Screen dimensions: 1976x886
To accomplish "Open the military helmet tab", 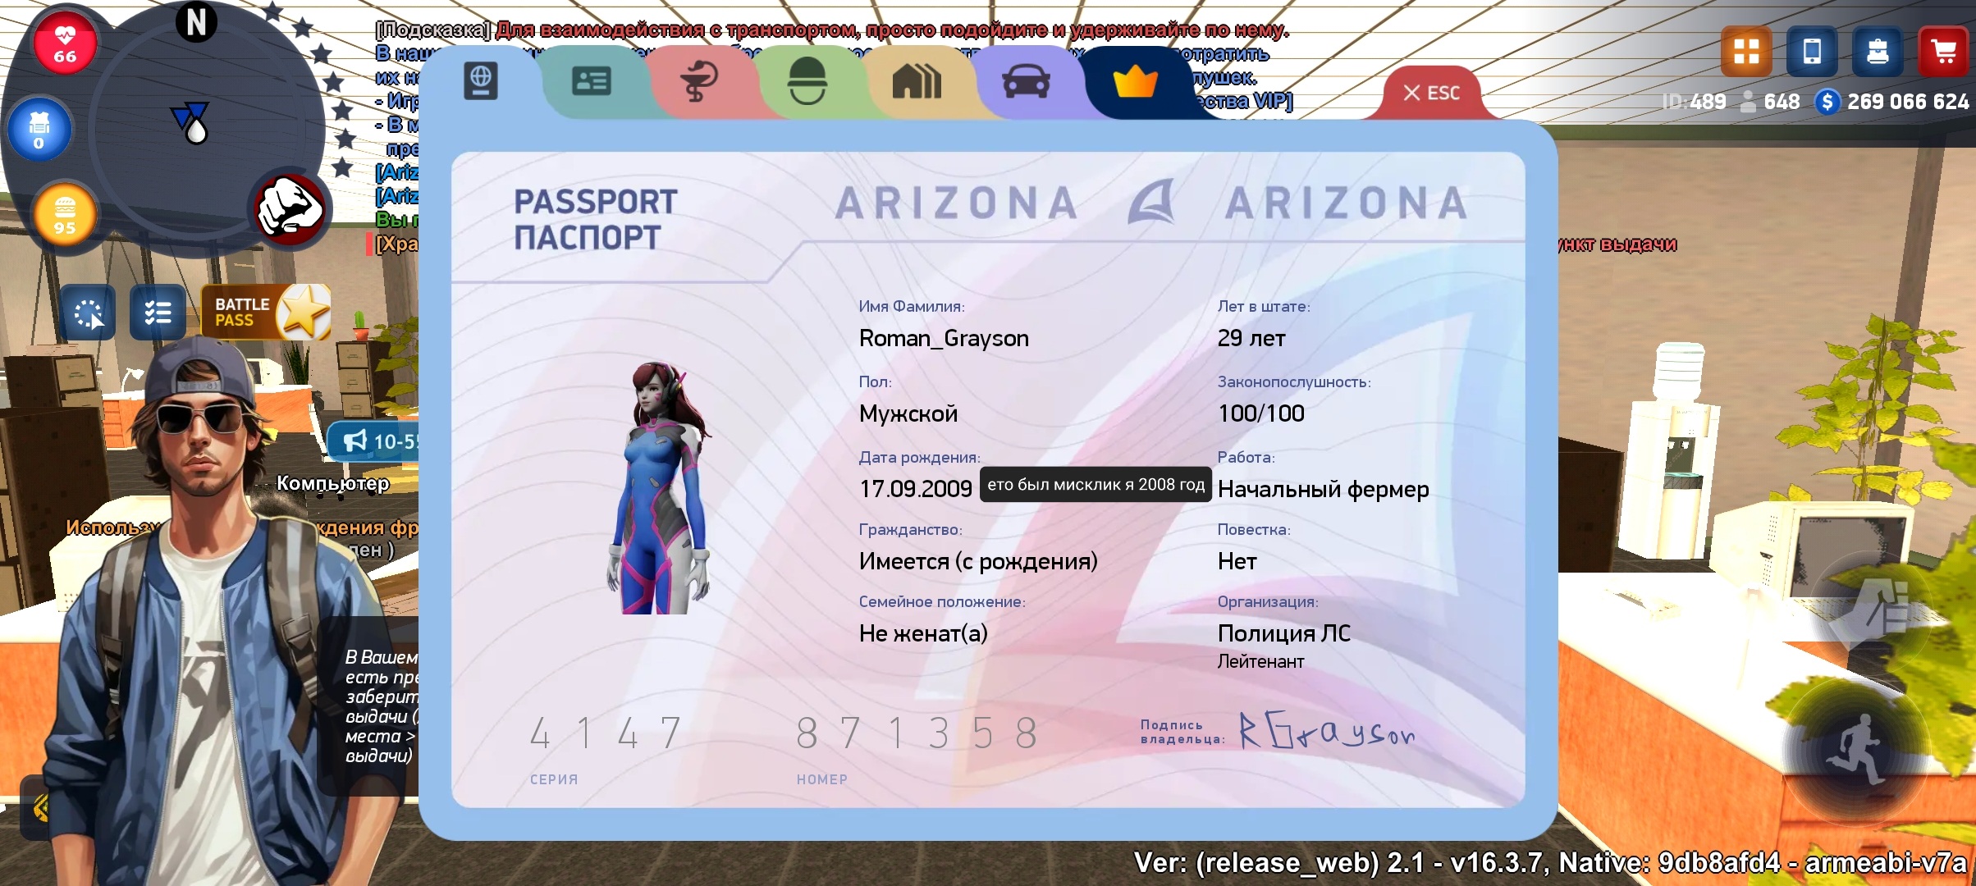I will tap(807, 82).
